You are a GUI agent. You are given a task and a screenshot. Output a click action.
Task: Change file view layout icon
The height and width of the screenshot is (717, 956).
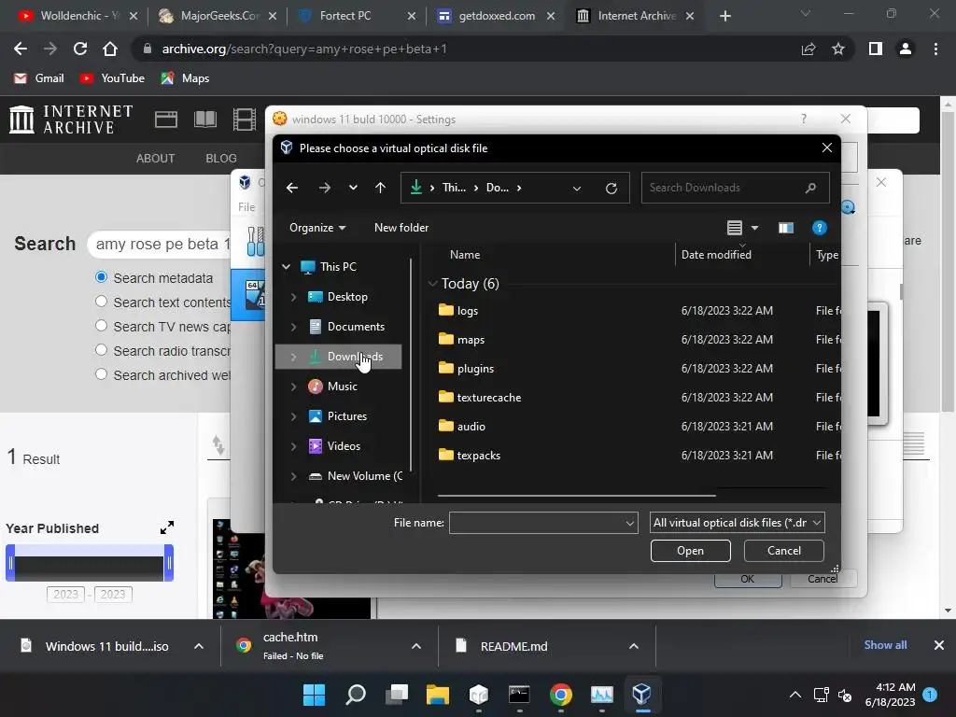(x=735, y=228)
